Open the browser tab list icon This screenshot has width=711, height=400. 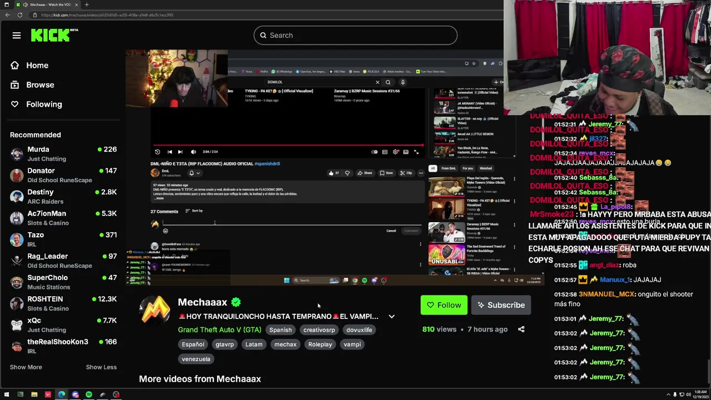click(6, 4)
